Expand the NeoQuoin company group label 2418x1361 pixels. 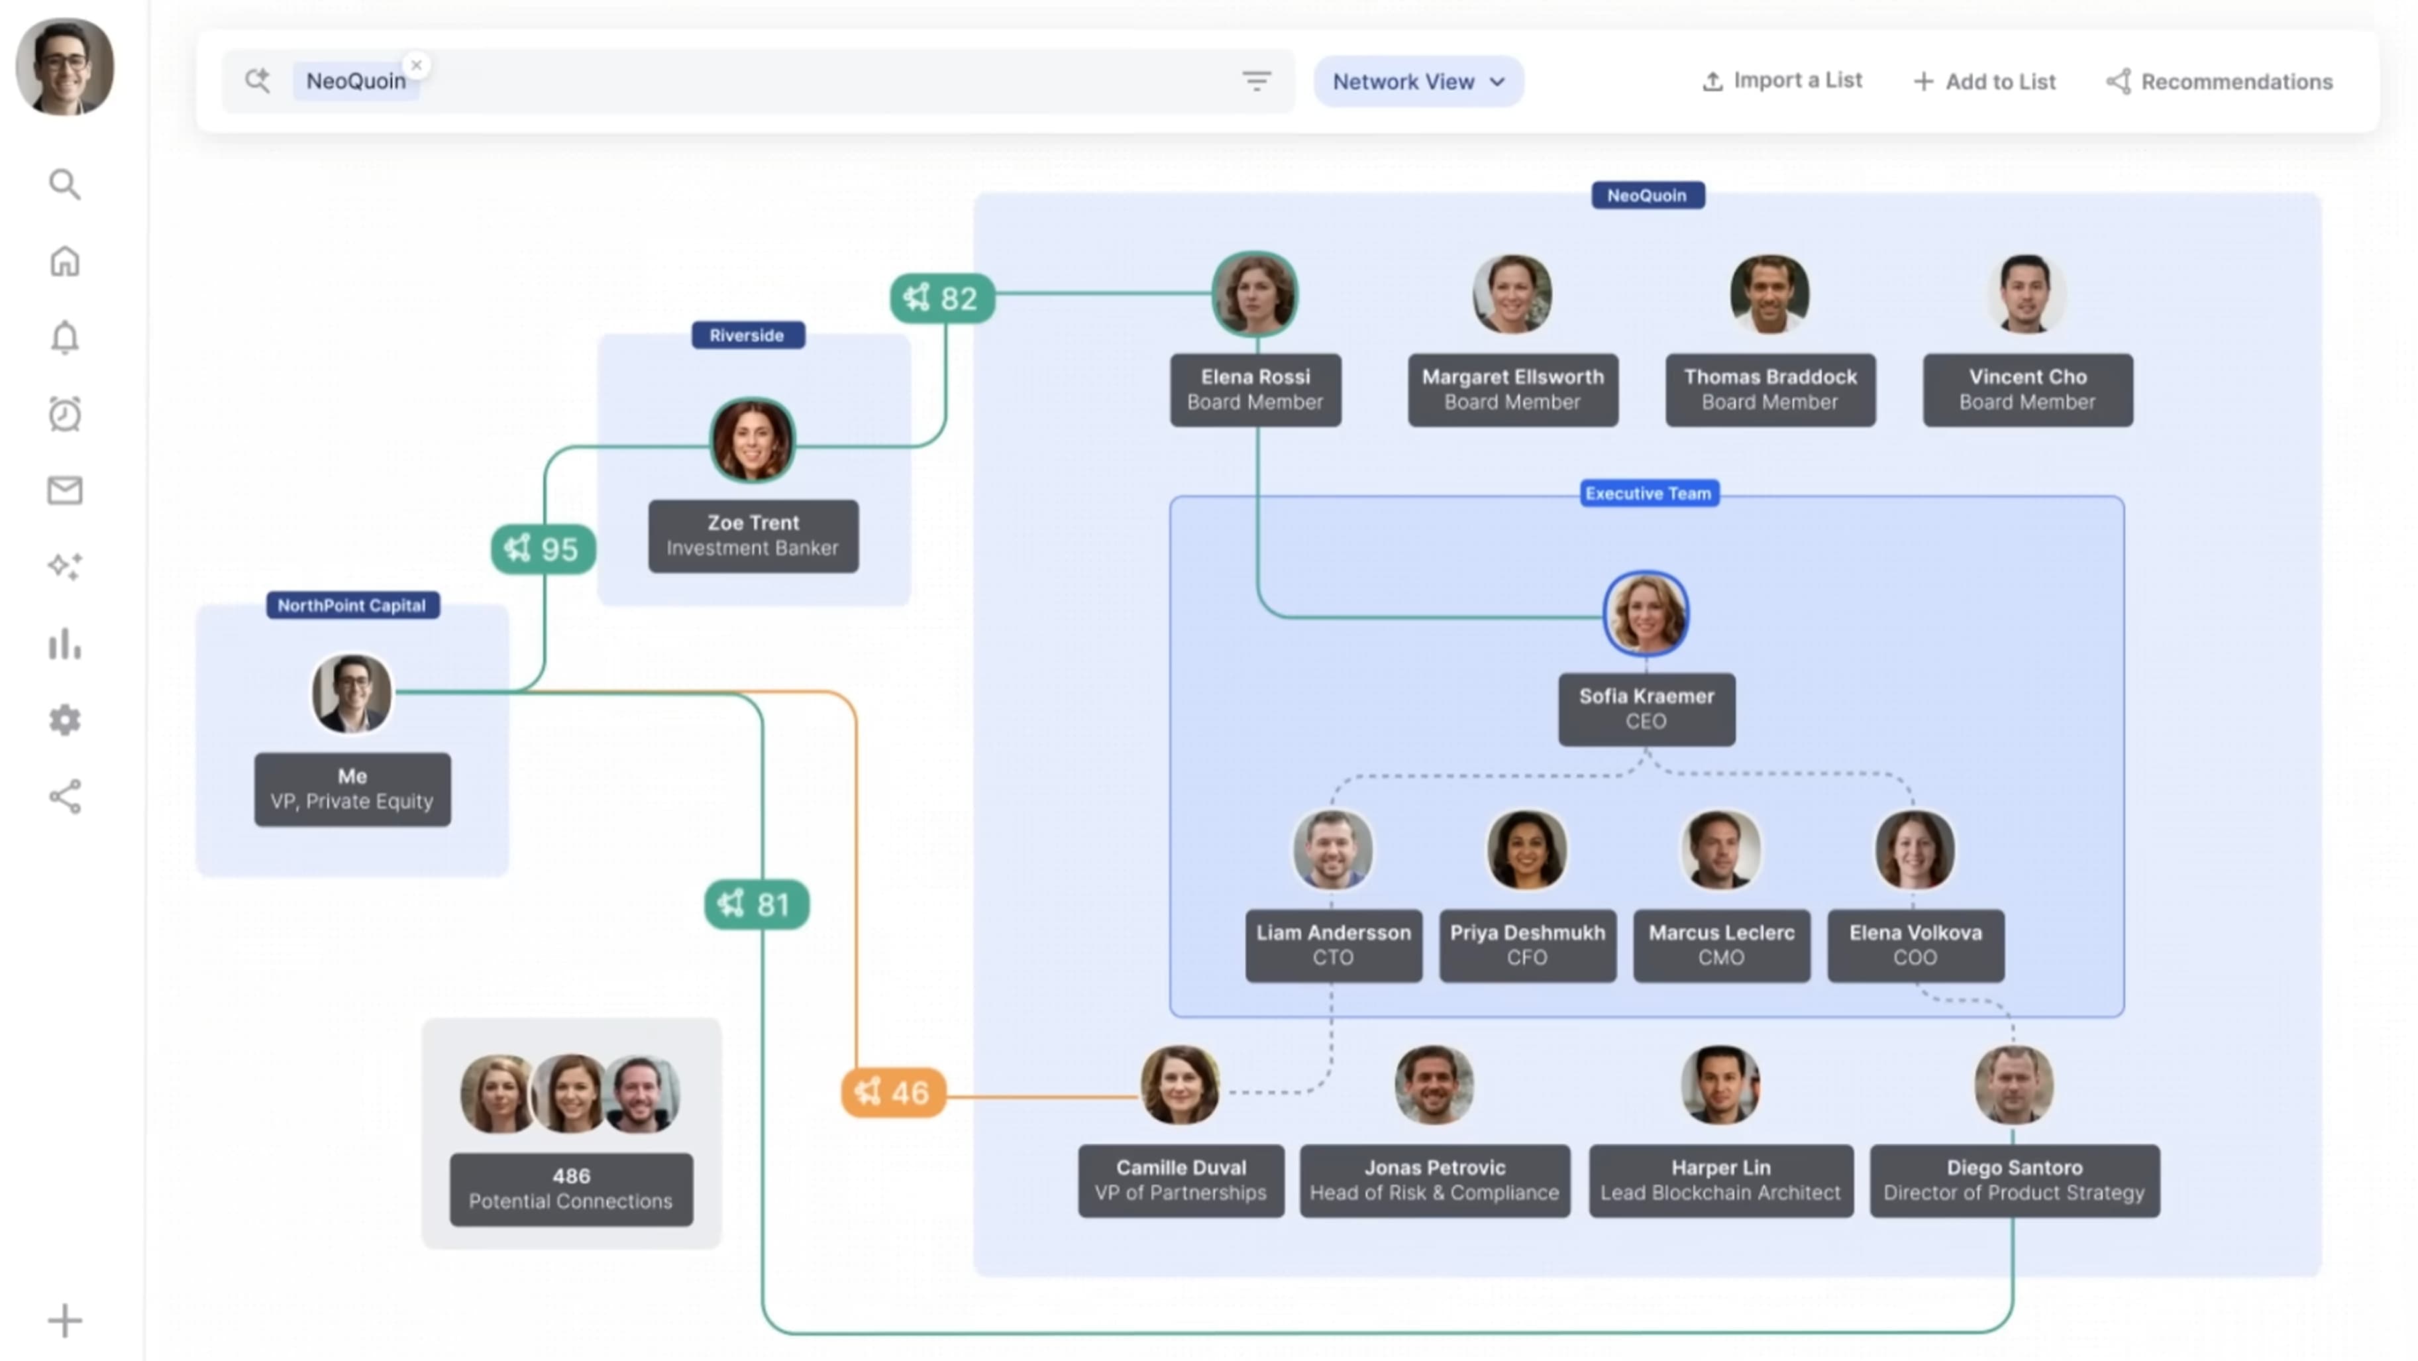(1648, 195)
